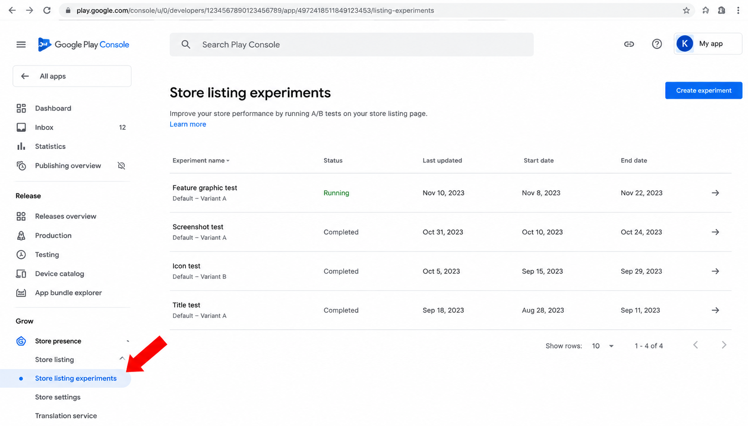Open Title test row arrow
This screenshot has width=748, height=426.
pos(715,310)
